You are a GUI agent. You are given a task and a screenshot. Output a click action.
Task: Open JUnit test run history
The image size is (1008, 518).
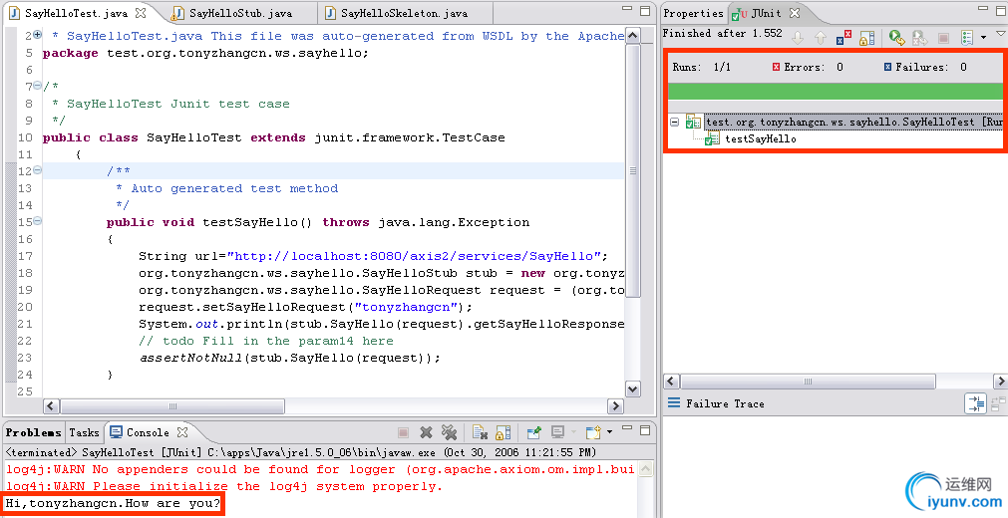(x=967, y=38)
